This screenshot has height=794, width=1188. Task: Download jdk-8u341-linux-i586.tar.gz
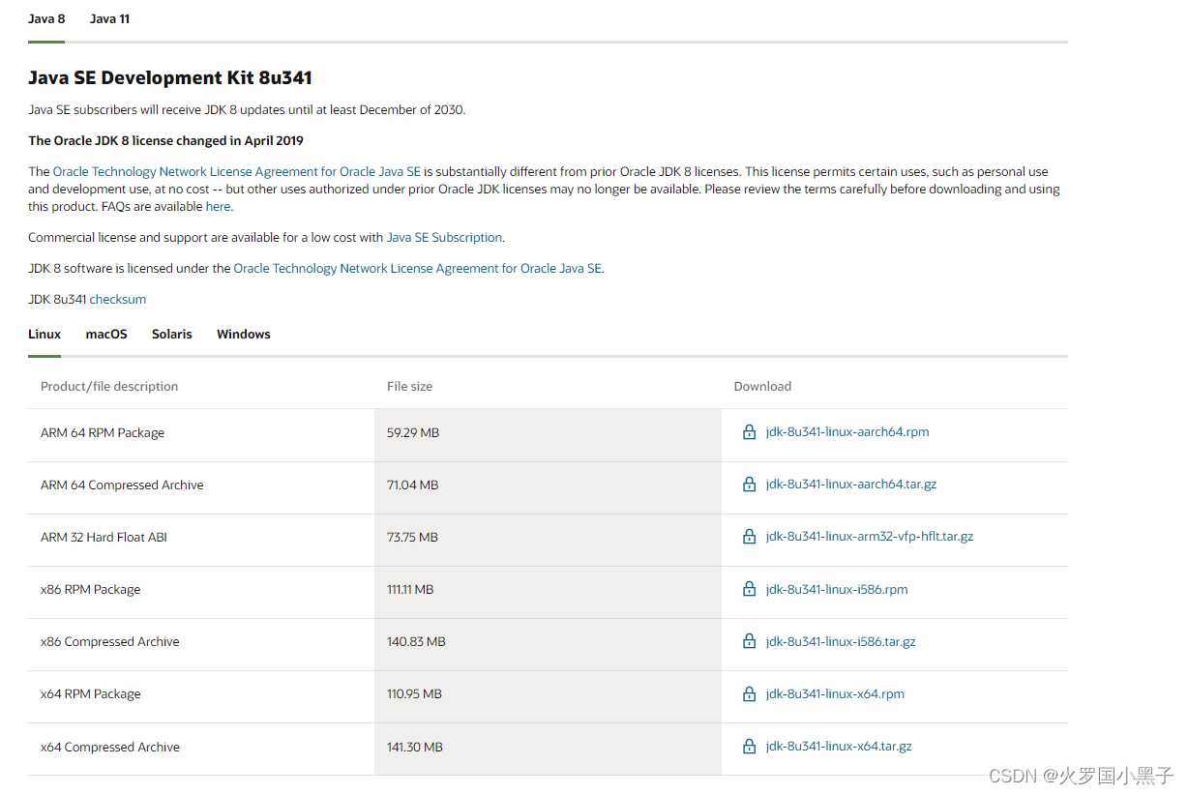point(841,641)
